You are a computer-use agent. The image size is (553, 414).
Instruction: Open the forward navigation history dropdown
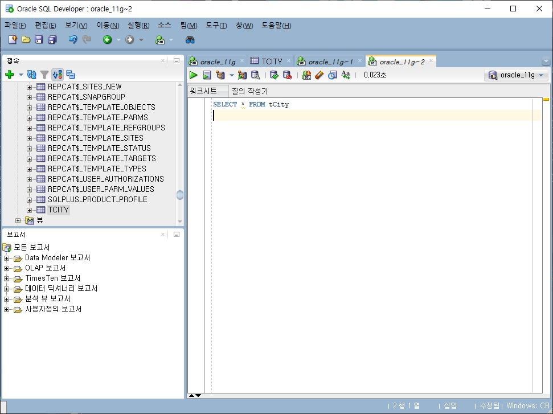point(141,40)
